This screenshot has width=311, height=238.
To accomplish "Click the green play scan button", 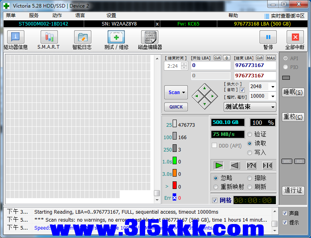I will point(218,165).
